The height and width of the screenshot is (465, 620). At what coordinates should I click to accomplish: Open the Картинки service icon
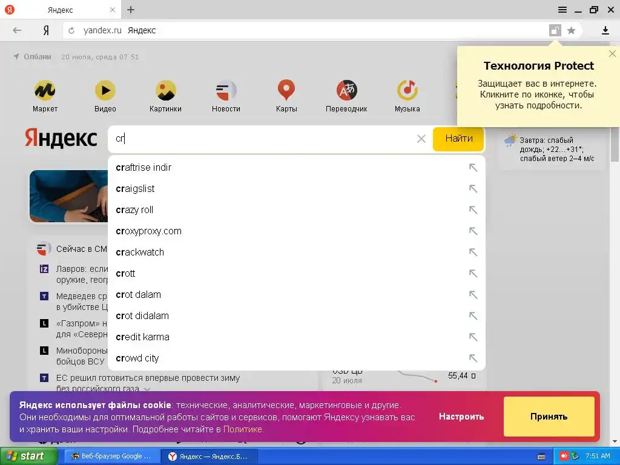pos(165,90)
